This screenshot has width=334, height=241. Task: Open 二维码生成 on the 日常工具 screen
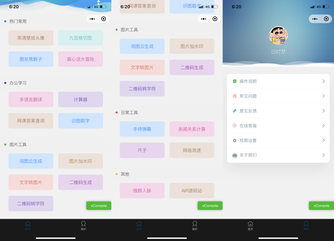point(192,67)
